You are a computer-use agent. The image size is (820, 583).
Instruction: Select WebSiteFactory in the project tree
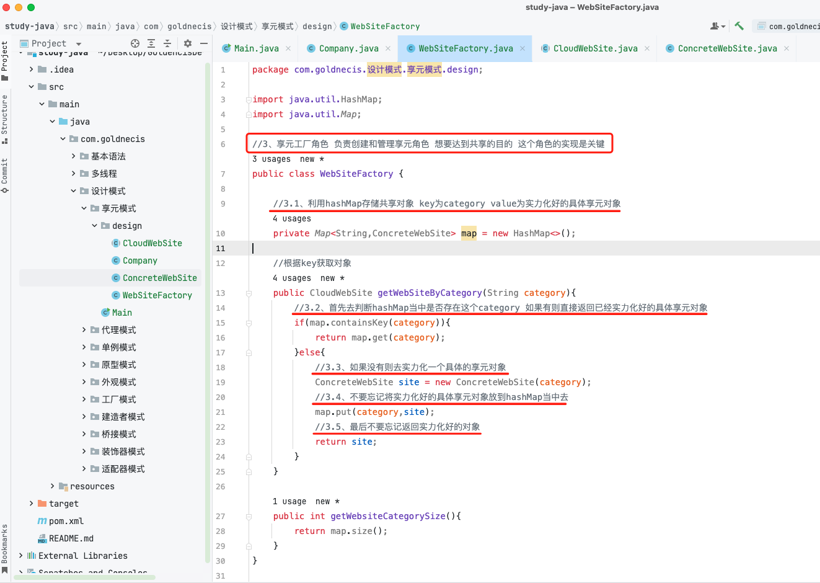click(157, 295)
